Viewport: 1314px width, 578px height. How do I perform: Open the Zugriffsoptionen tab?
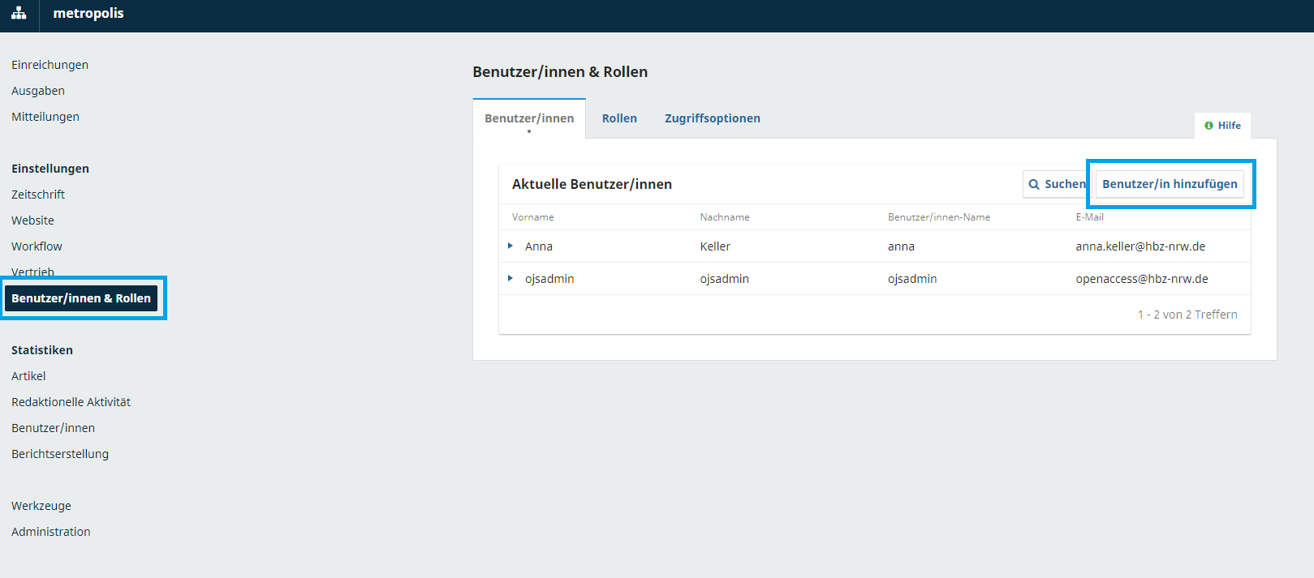[x=712, y=118]
